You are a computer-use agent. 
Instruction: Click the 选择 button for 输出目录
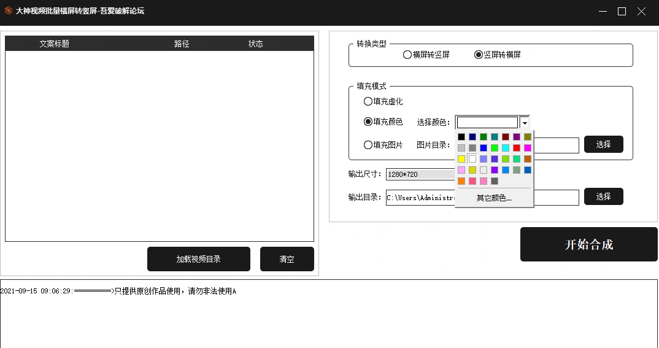point(604,196)
